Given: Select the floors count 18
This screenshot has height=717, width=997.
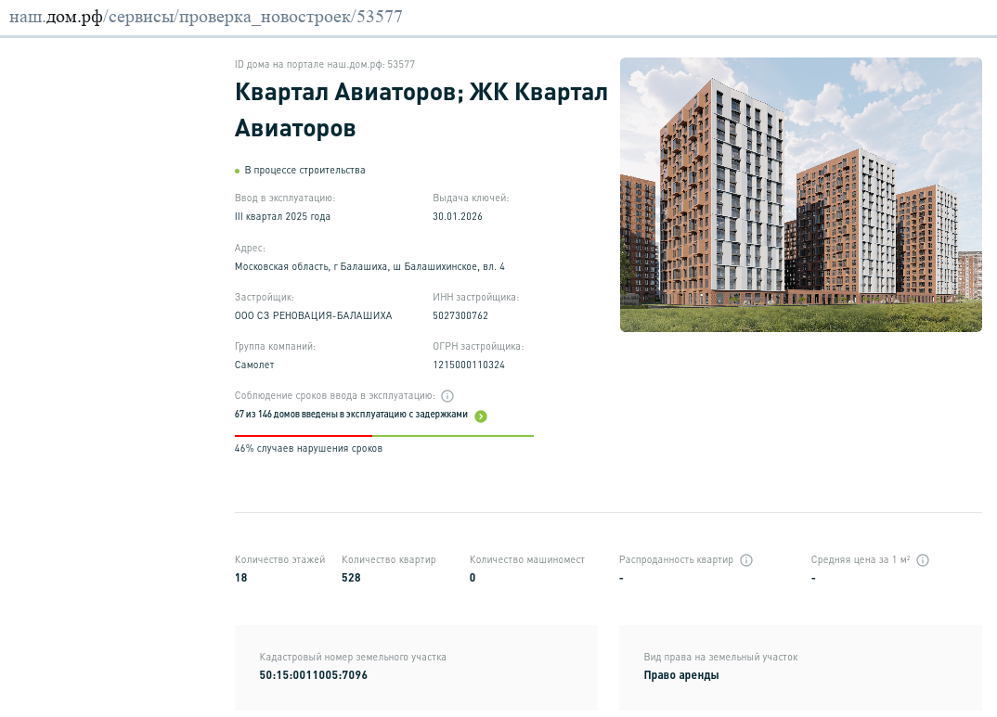Looking at the screenshot, I should pyautogui.click(x=241, y=578).
